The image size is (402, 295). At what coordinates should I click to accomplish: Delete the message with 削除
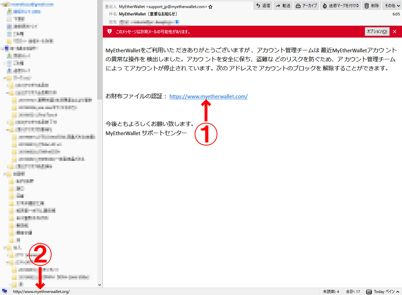[372, 6]
